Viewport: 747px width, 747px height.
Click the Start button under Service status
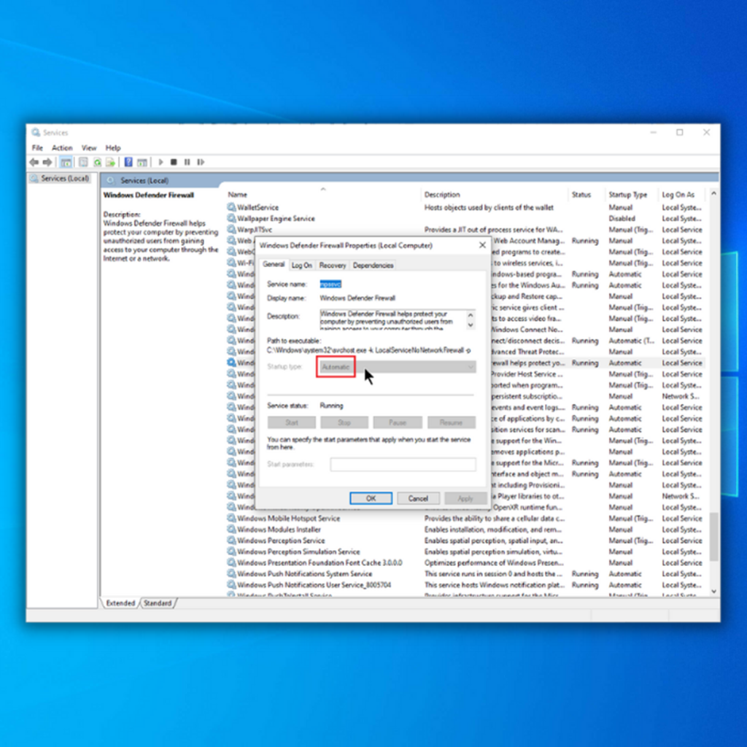[292, 422]
